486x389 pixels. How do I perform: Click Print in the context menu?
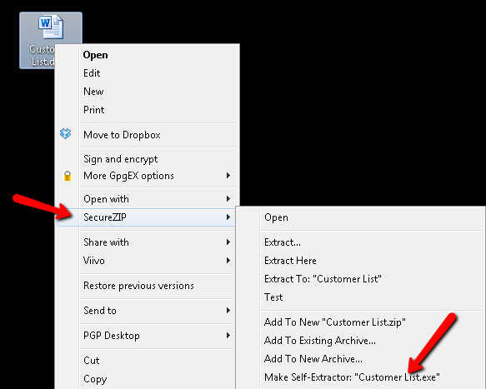(94, 110)
